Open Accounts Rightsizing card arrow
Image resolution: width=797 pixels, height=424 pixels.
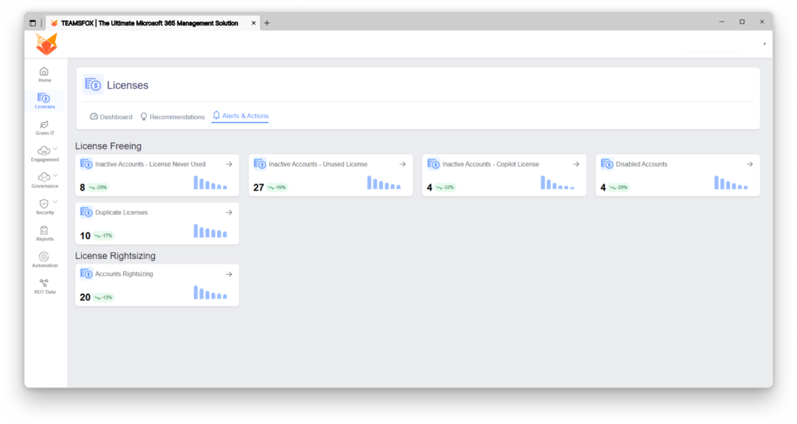[x=230, y=274]
